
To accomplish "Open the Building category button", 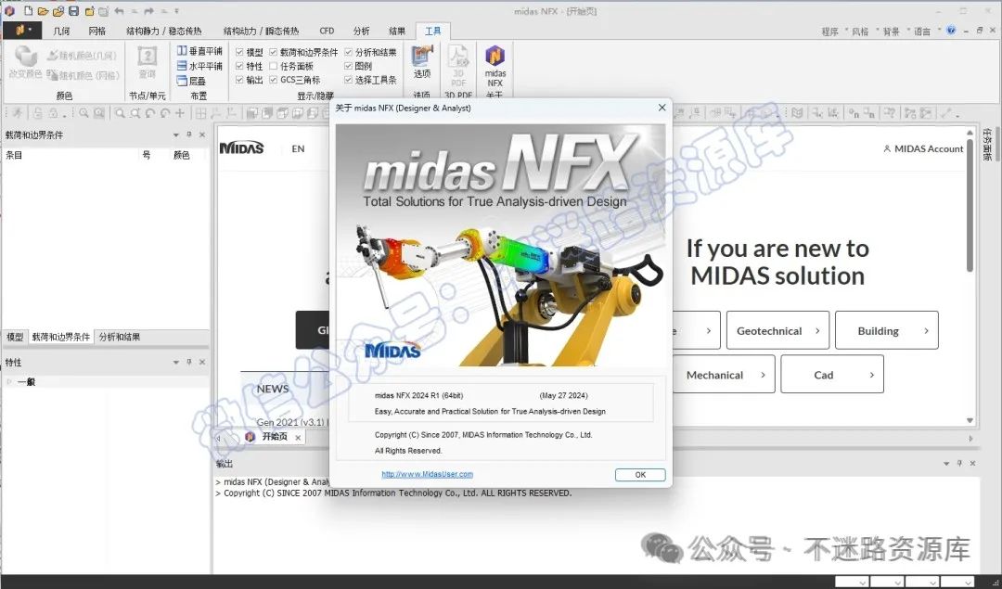I will click(x=886, y=330).
